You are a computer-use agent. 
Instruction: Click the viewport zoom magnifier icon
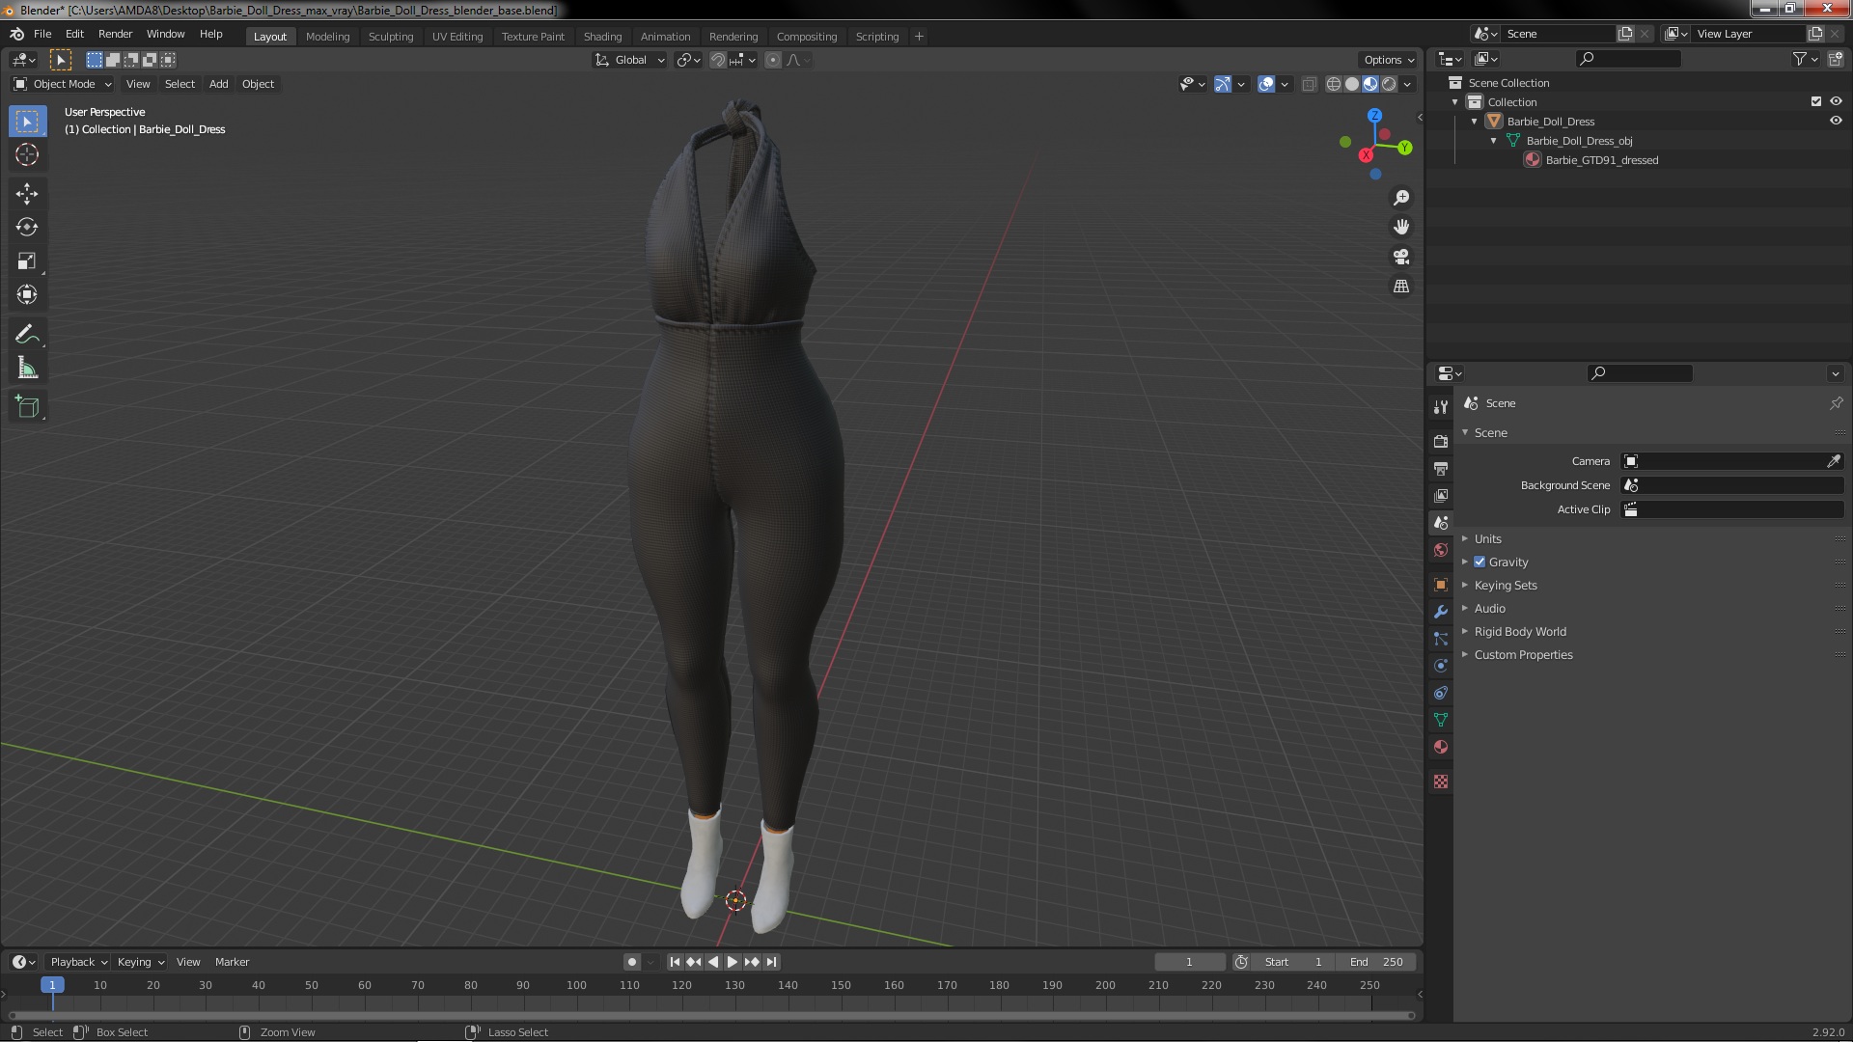click(x=1401, y=198)
